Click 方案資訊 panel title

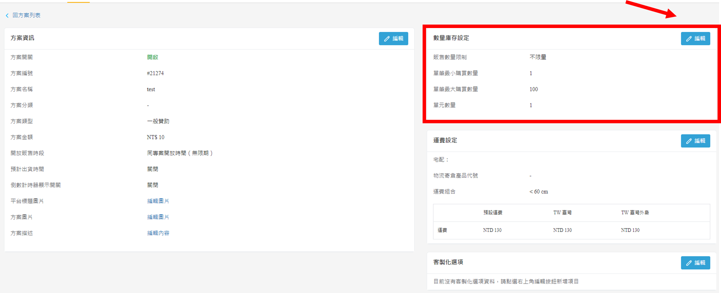point(22,38)
